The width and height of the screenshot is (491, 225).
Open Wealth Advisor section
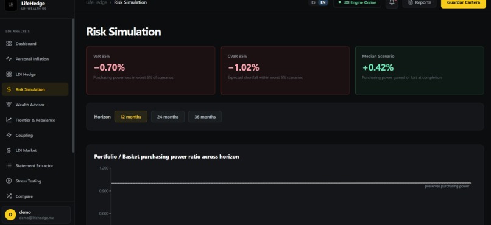point(35,105)
